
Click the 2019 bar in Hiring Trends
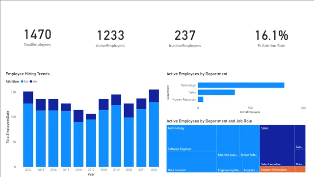pos(116,131)
